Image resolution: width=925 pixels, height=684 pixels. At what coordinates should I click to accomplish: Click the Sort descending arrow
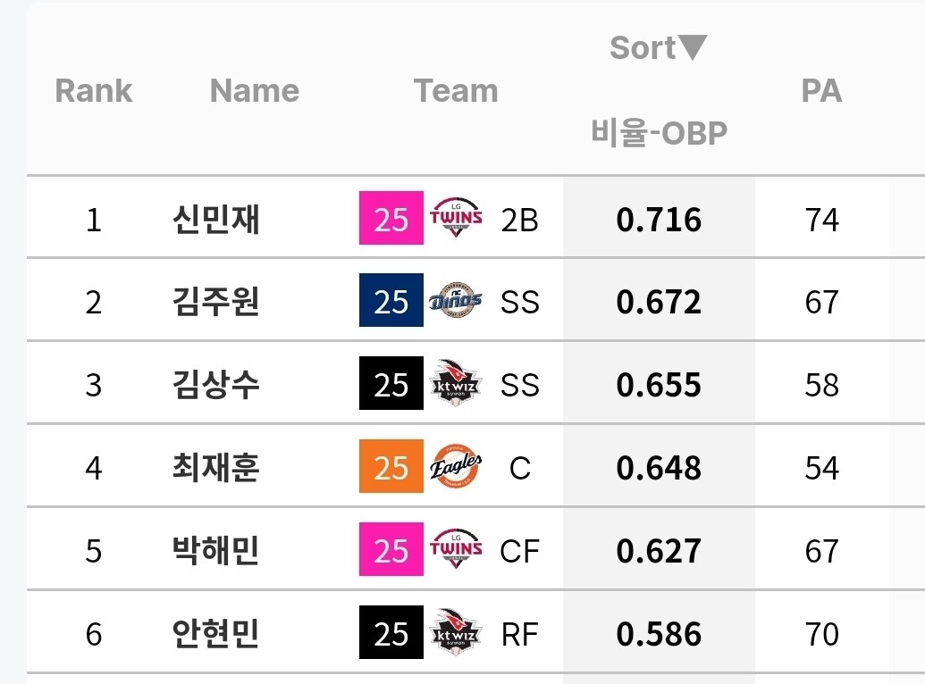pos(693,47)
